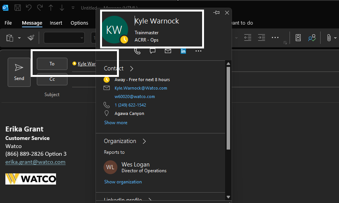
Task: Open the Address Book icon
Action: (298, 38)
